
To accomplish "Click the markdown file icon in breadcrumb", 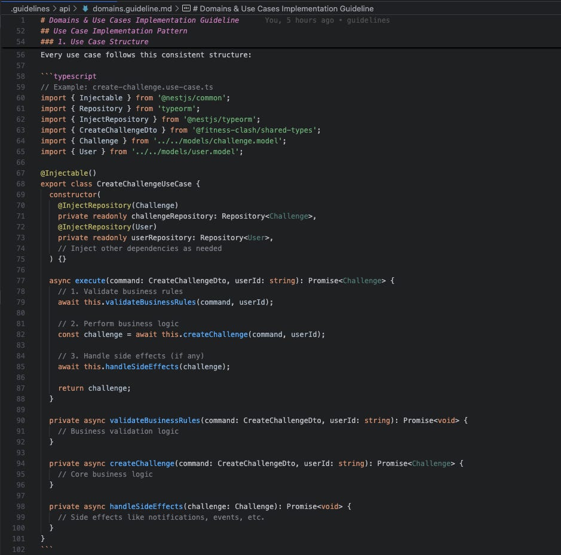I will click(x=85, y=8).
